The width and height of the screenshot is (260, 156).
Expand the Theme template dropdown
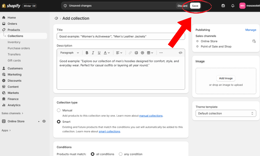tap(226, 113)
